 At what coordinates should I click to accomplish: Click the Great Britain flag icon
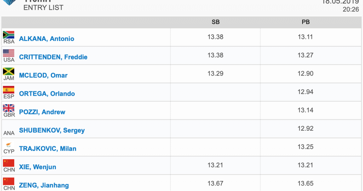(x=9, y=108)
